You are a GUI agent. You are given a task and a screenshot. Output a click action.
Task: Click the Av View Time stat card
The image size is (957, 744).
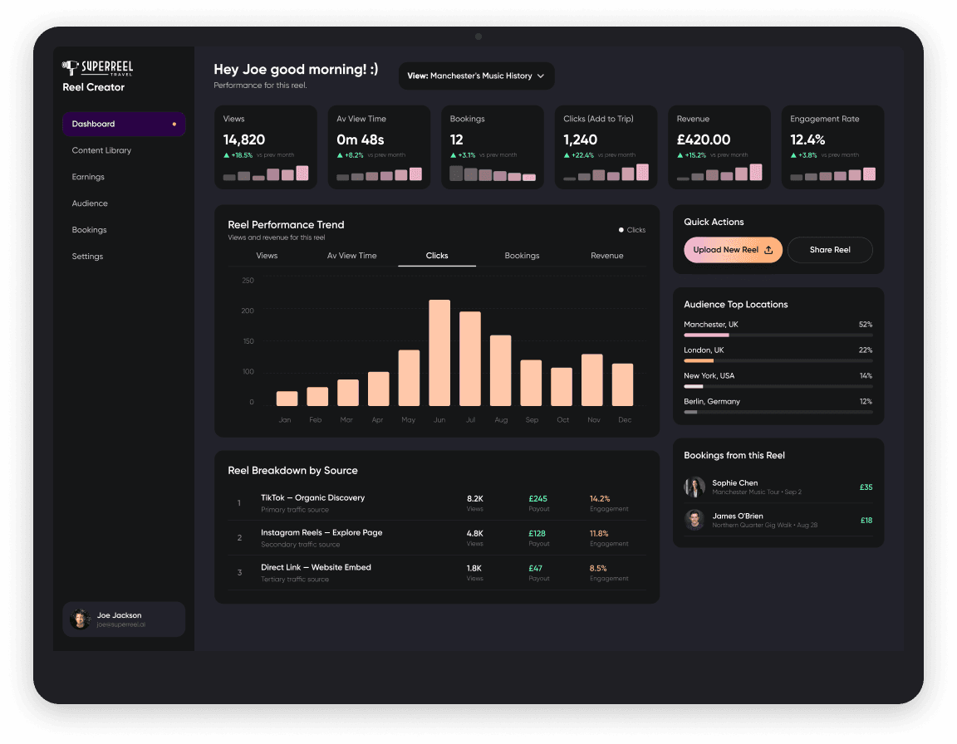pos(379,147)
